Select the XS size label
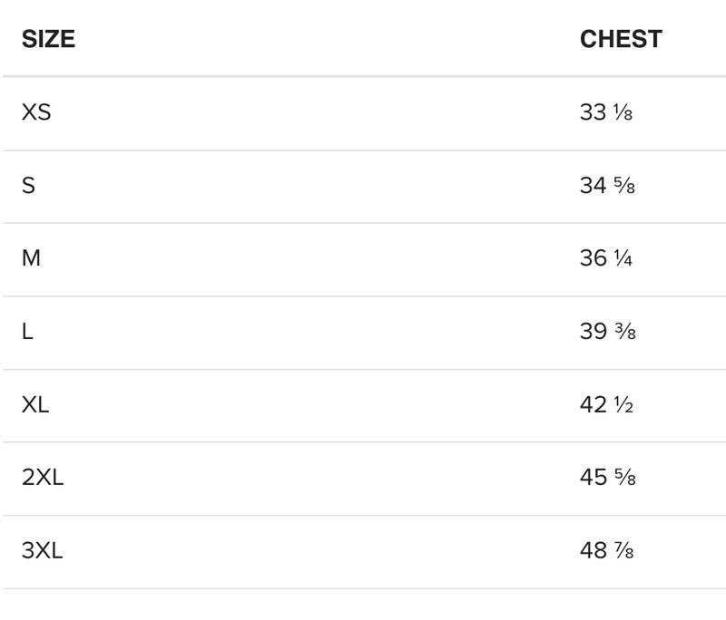This screenshot has height=620, width=726. (x=36, y=112)
